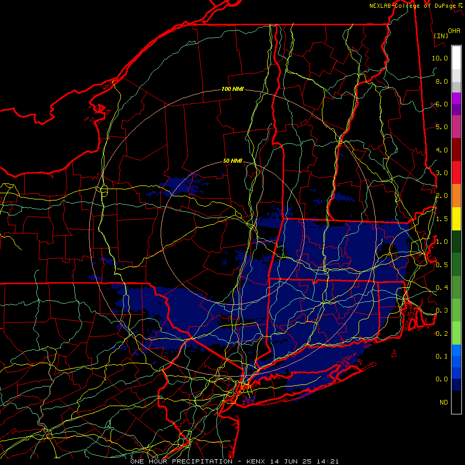The width and height of the screenshot is (465, 465).
Task: Click the 8.0 legend value
Action: pyautogui.click(x=442, y=81)
